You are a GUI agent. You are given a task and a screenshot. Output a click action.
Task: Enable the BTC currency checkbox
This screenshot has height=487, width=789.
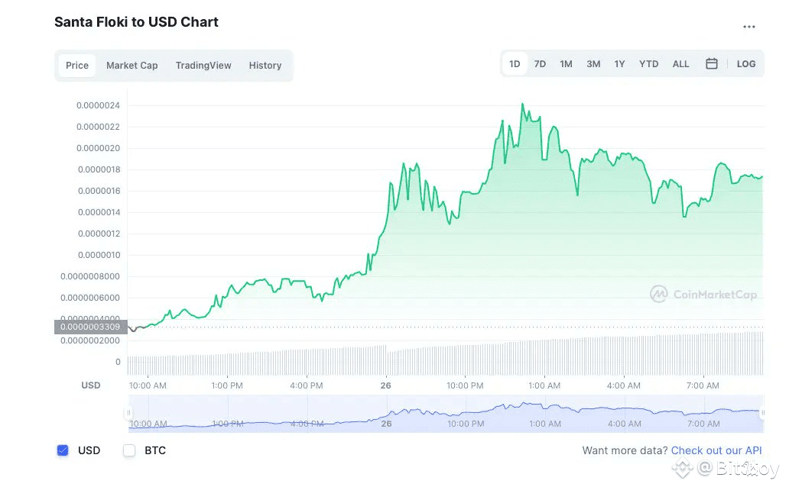pos(129,450)
